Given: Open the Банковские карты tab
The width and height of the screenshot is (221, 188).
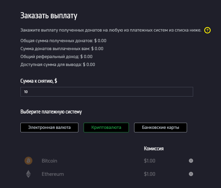Looking at the screenshot, I should (160, 128).
